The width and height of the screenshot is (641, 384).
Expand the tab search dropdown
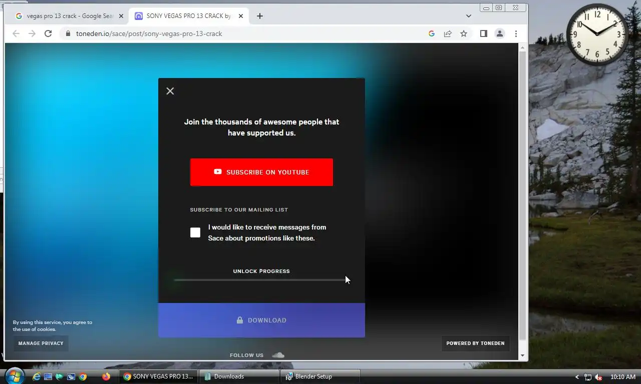point(468,16)
